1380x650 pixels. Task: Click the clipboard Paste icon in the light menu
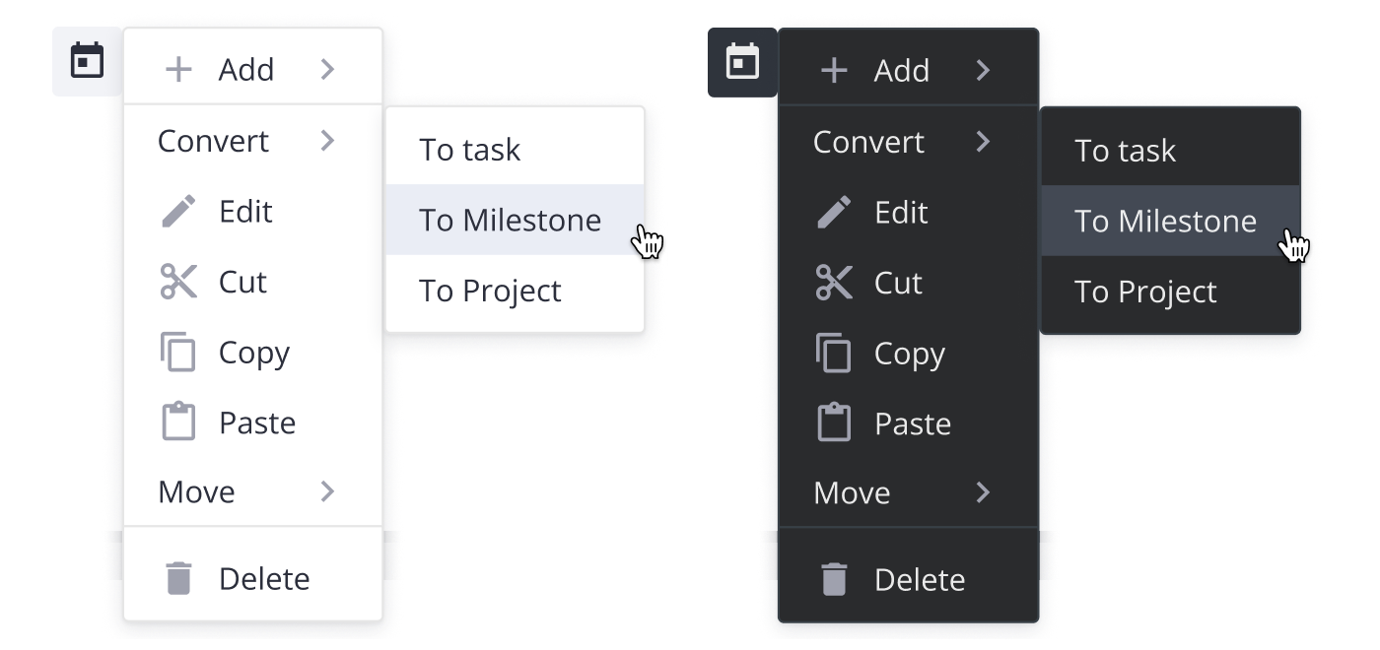(x=178, y=422)
